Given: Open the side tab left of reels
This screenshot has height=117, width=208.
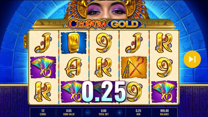Looking at the screenshot, I should (x=25, y=42).
